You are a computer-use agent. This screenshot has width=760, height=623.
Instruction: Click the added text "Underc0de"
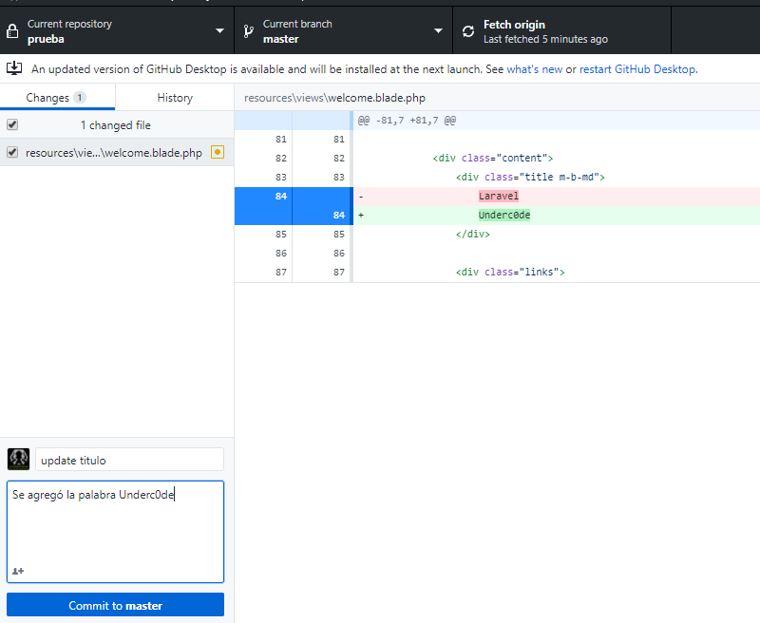tap(504, 215)
